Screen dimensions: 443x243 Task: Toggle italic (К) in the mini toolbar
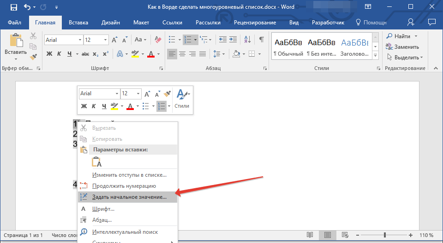click(x=94, y=106)
